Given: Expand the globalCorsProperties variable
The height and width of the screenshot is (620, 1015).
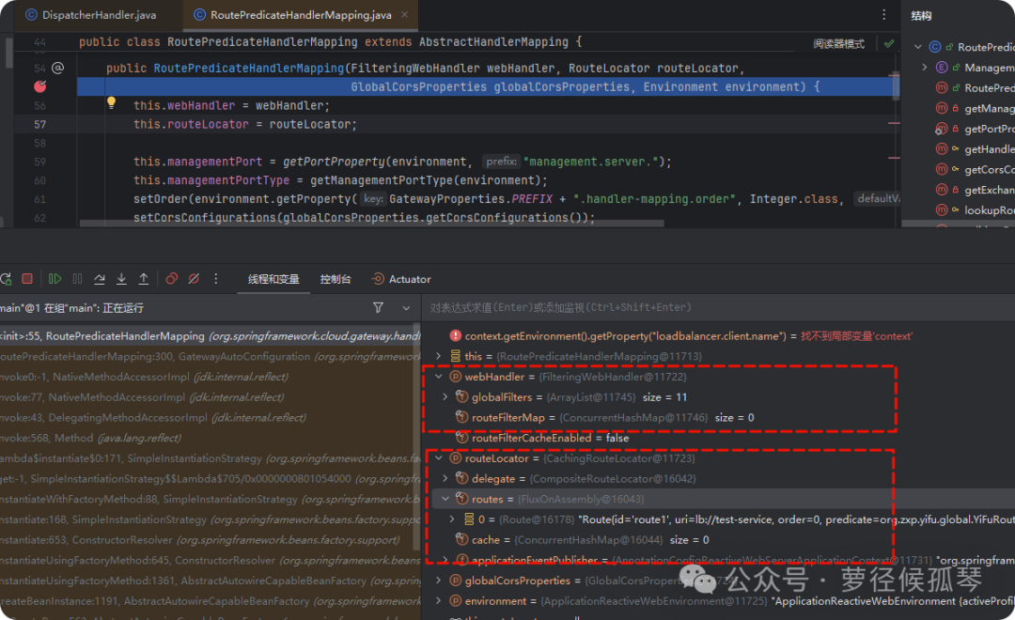Looking at the screenshot, I should pos(438,581).
